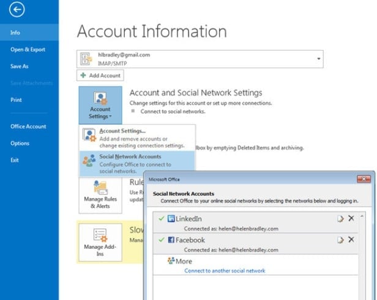Select the Facebook network row

255,244
